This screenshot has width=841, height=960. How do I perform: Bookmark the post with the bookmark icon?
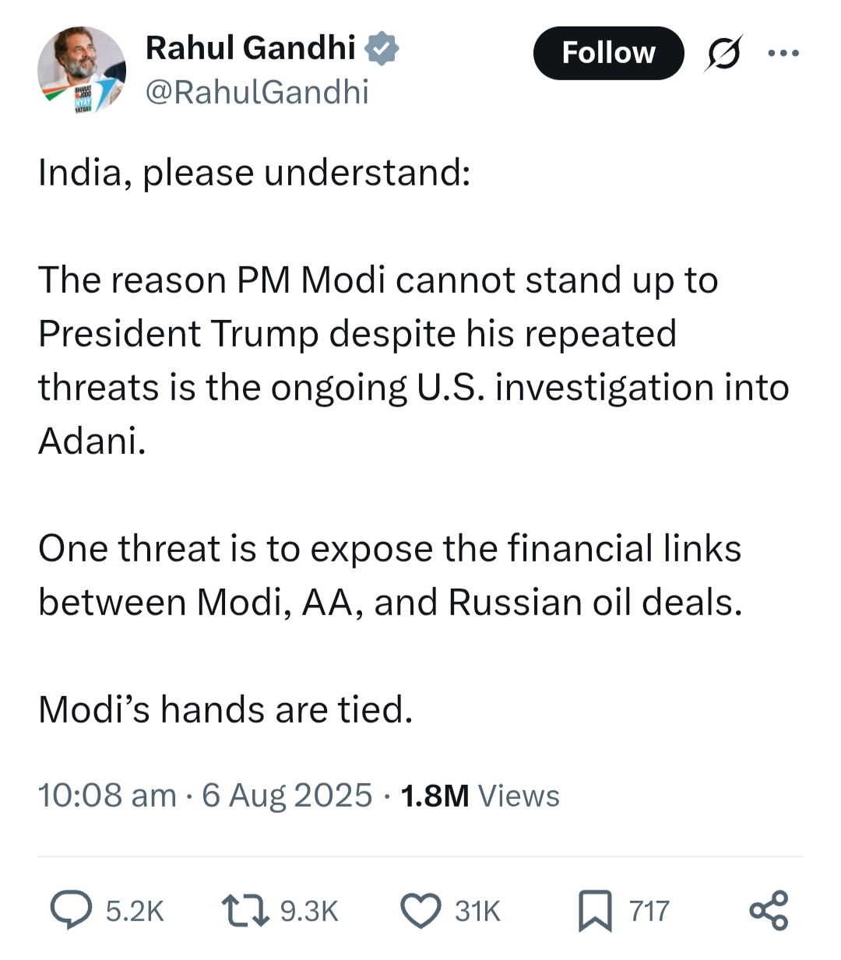click(x=595, y=911)
